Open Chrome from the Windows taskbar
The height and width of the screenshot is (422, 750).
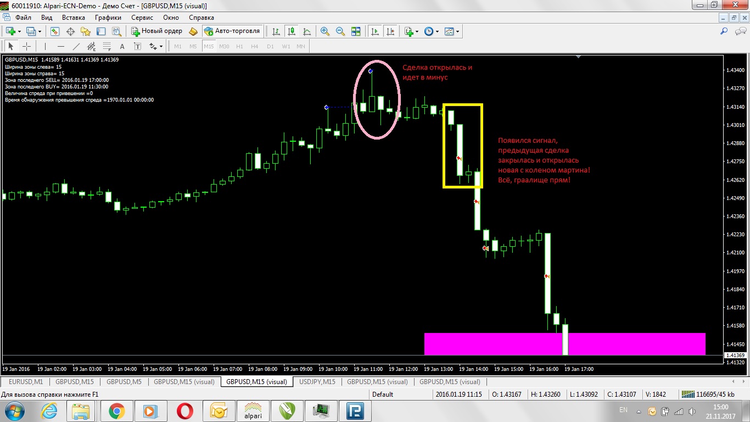click(x=116, y=410)
